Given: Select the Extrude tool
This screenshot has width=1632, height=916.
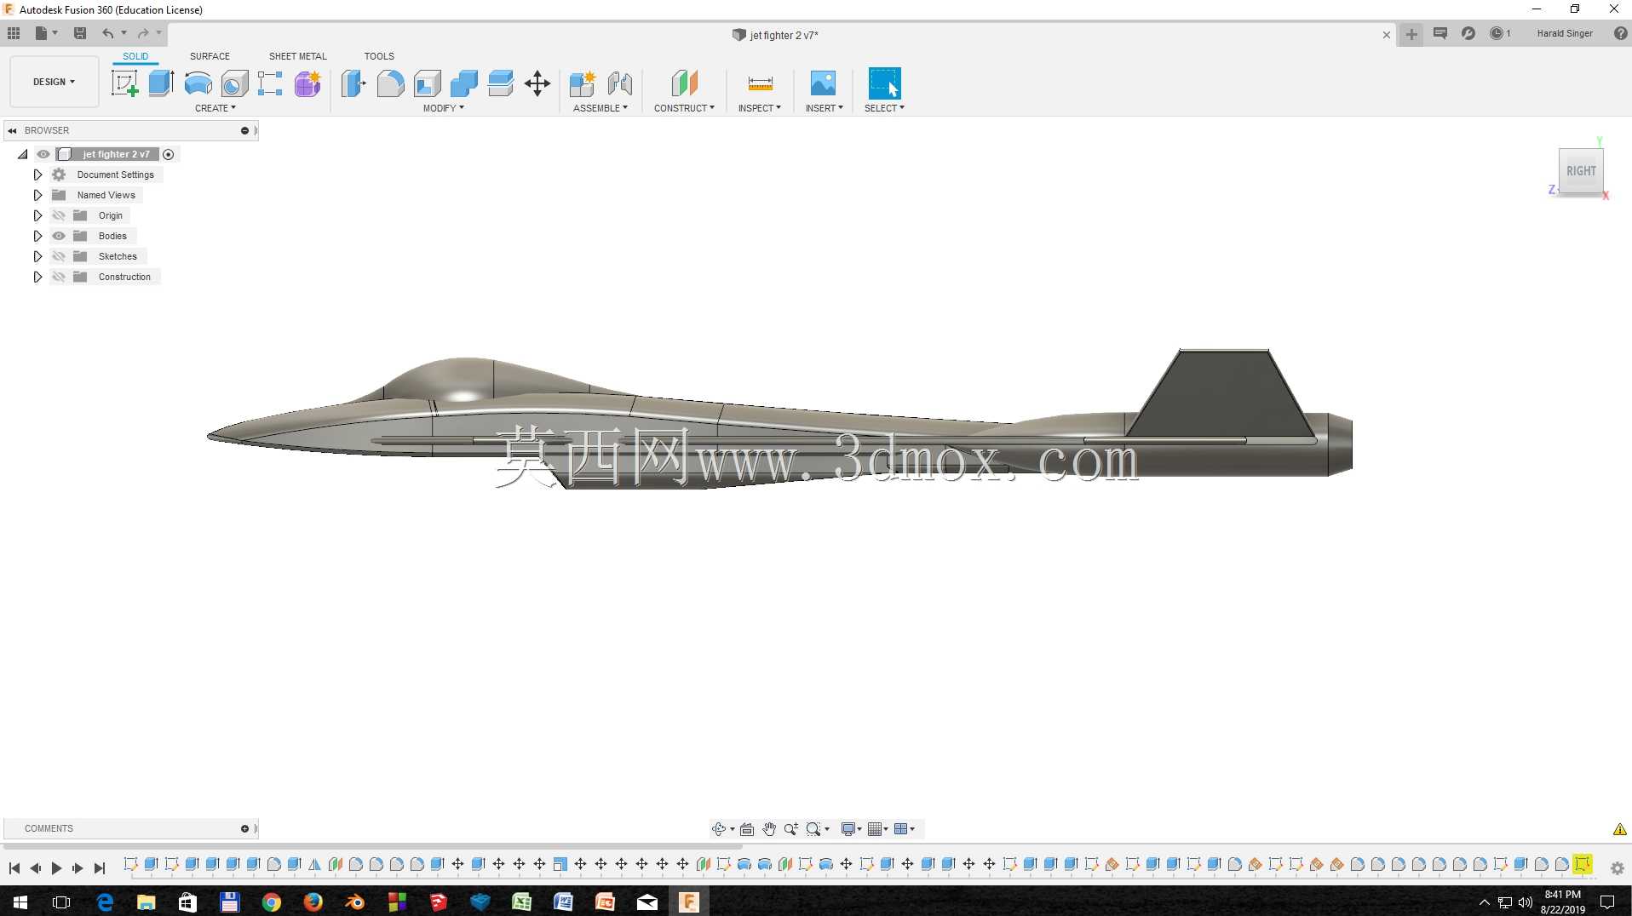Looking at the screenshot, I should click(161, 83).
